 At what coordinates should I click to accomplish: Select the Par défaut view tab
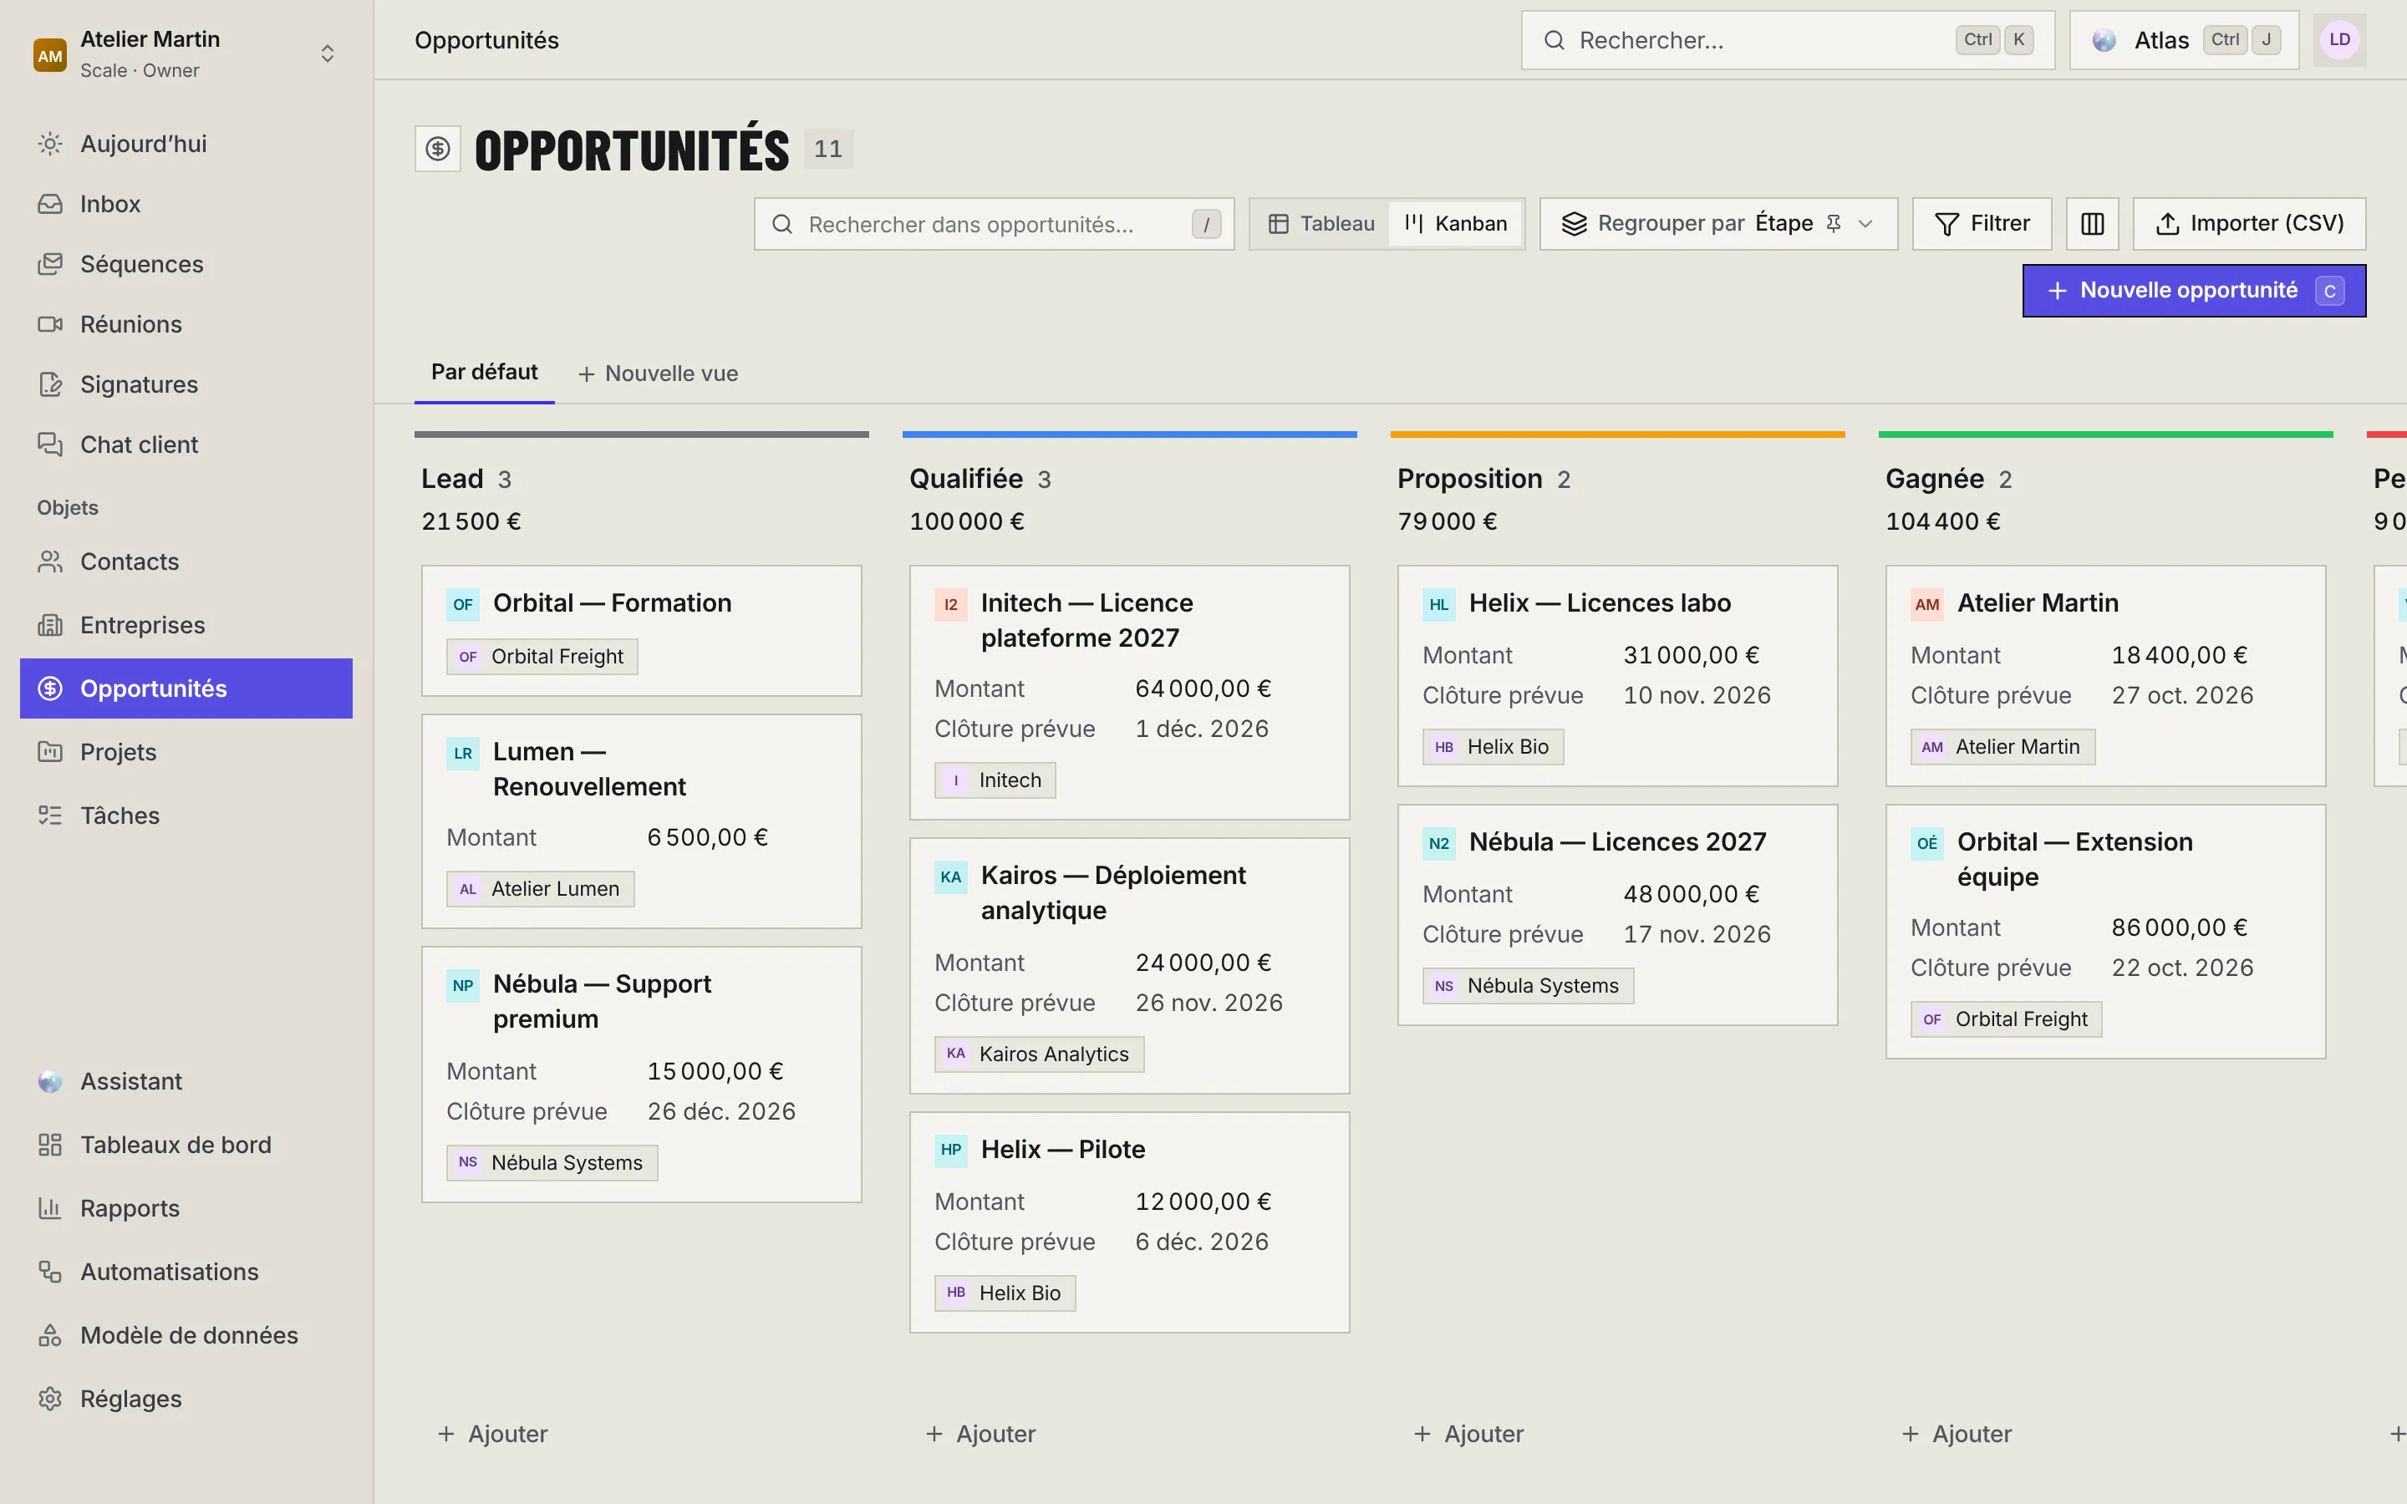point(485,372)
